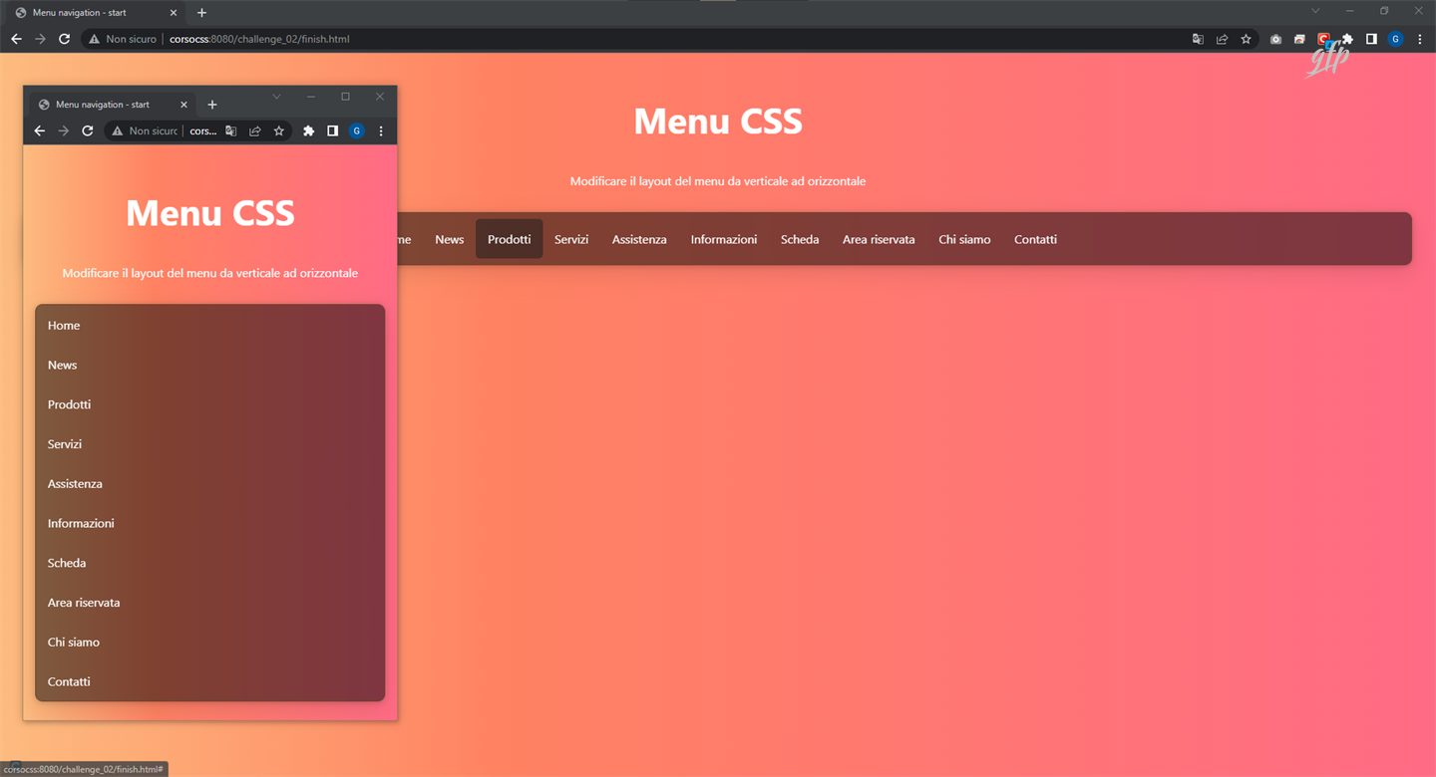
Task: Open Assistenza in the horizontal menu
Action: (639, 239)
